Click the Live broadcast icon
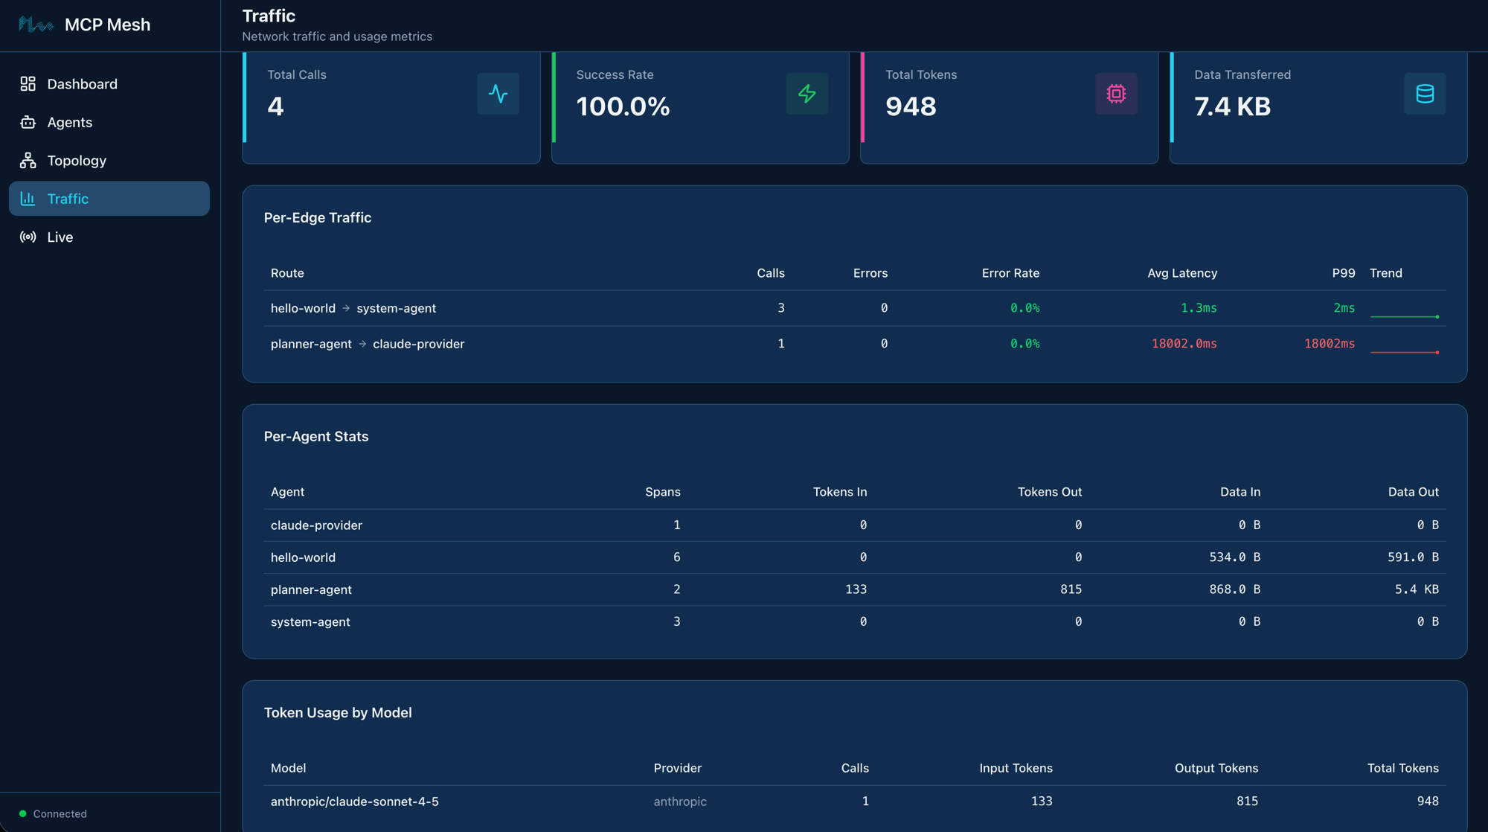1488x832 pixels. point(28,237)
